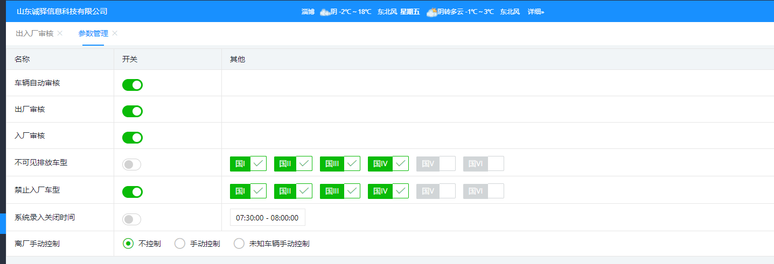Close the 参数管理 tab
This screenshot has height=264, width=774.
[x=115, y=33]
